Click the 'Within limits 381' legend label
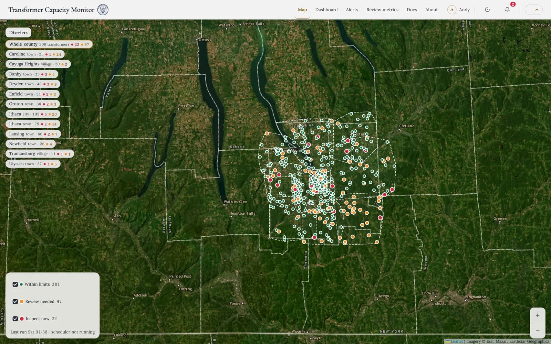This screenshot has width=551, height=344. pyautogui.click(x=42, y=284)
